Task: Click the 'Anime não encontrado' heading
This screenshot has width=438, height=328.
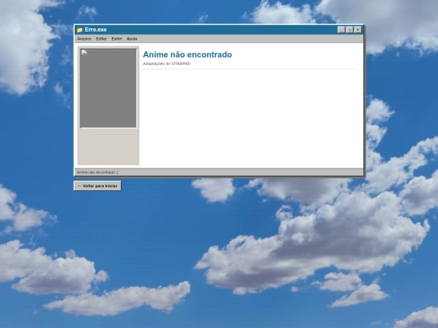Action: coord(187,54)
